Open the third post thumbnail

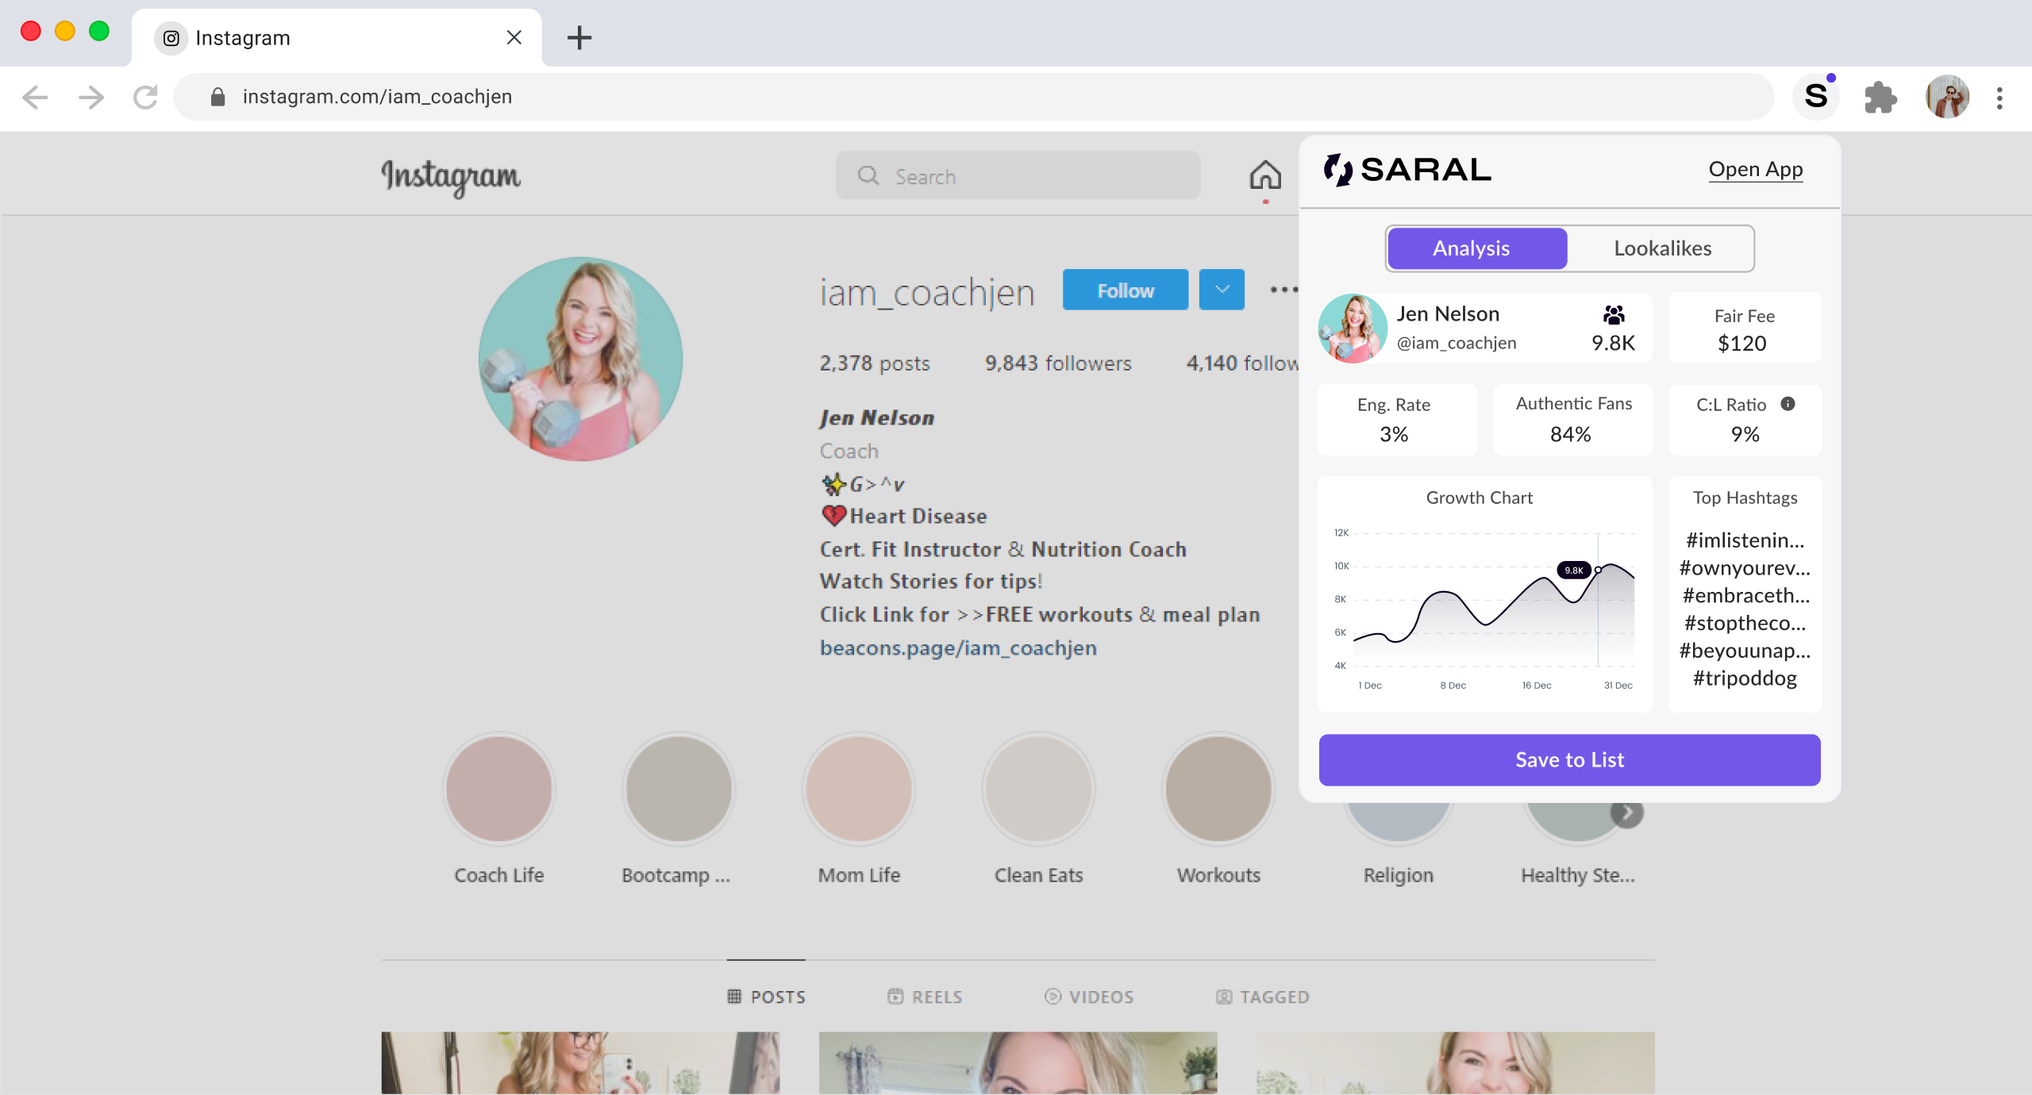pos(1456,1063)
